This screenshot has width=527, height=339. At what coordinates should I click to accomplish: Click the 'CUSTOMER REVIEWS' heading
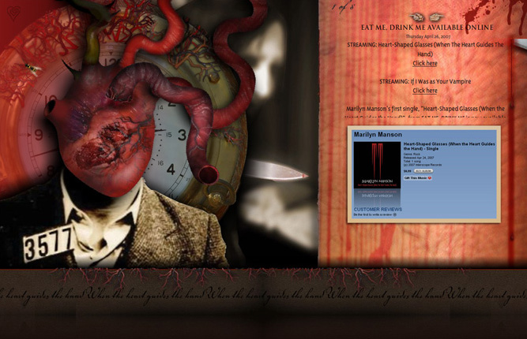point(378,209)
